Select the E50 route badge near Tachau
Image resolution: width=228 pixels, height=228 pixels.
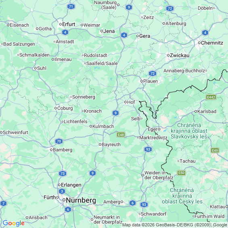[181, 173]
